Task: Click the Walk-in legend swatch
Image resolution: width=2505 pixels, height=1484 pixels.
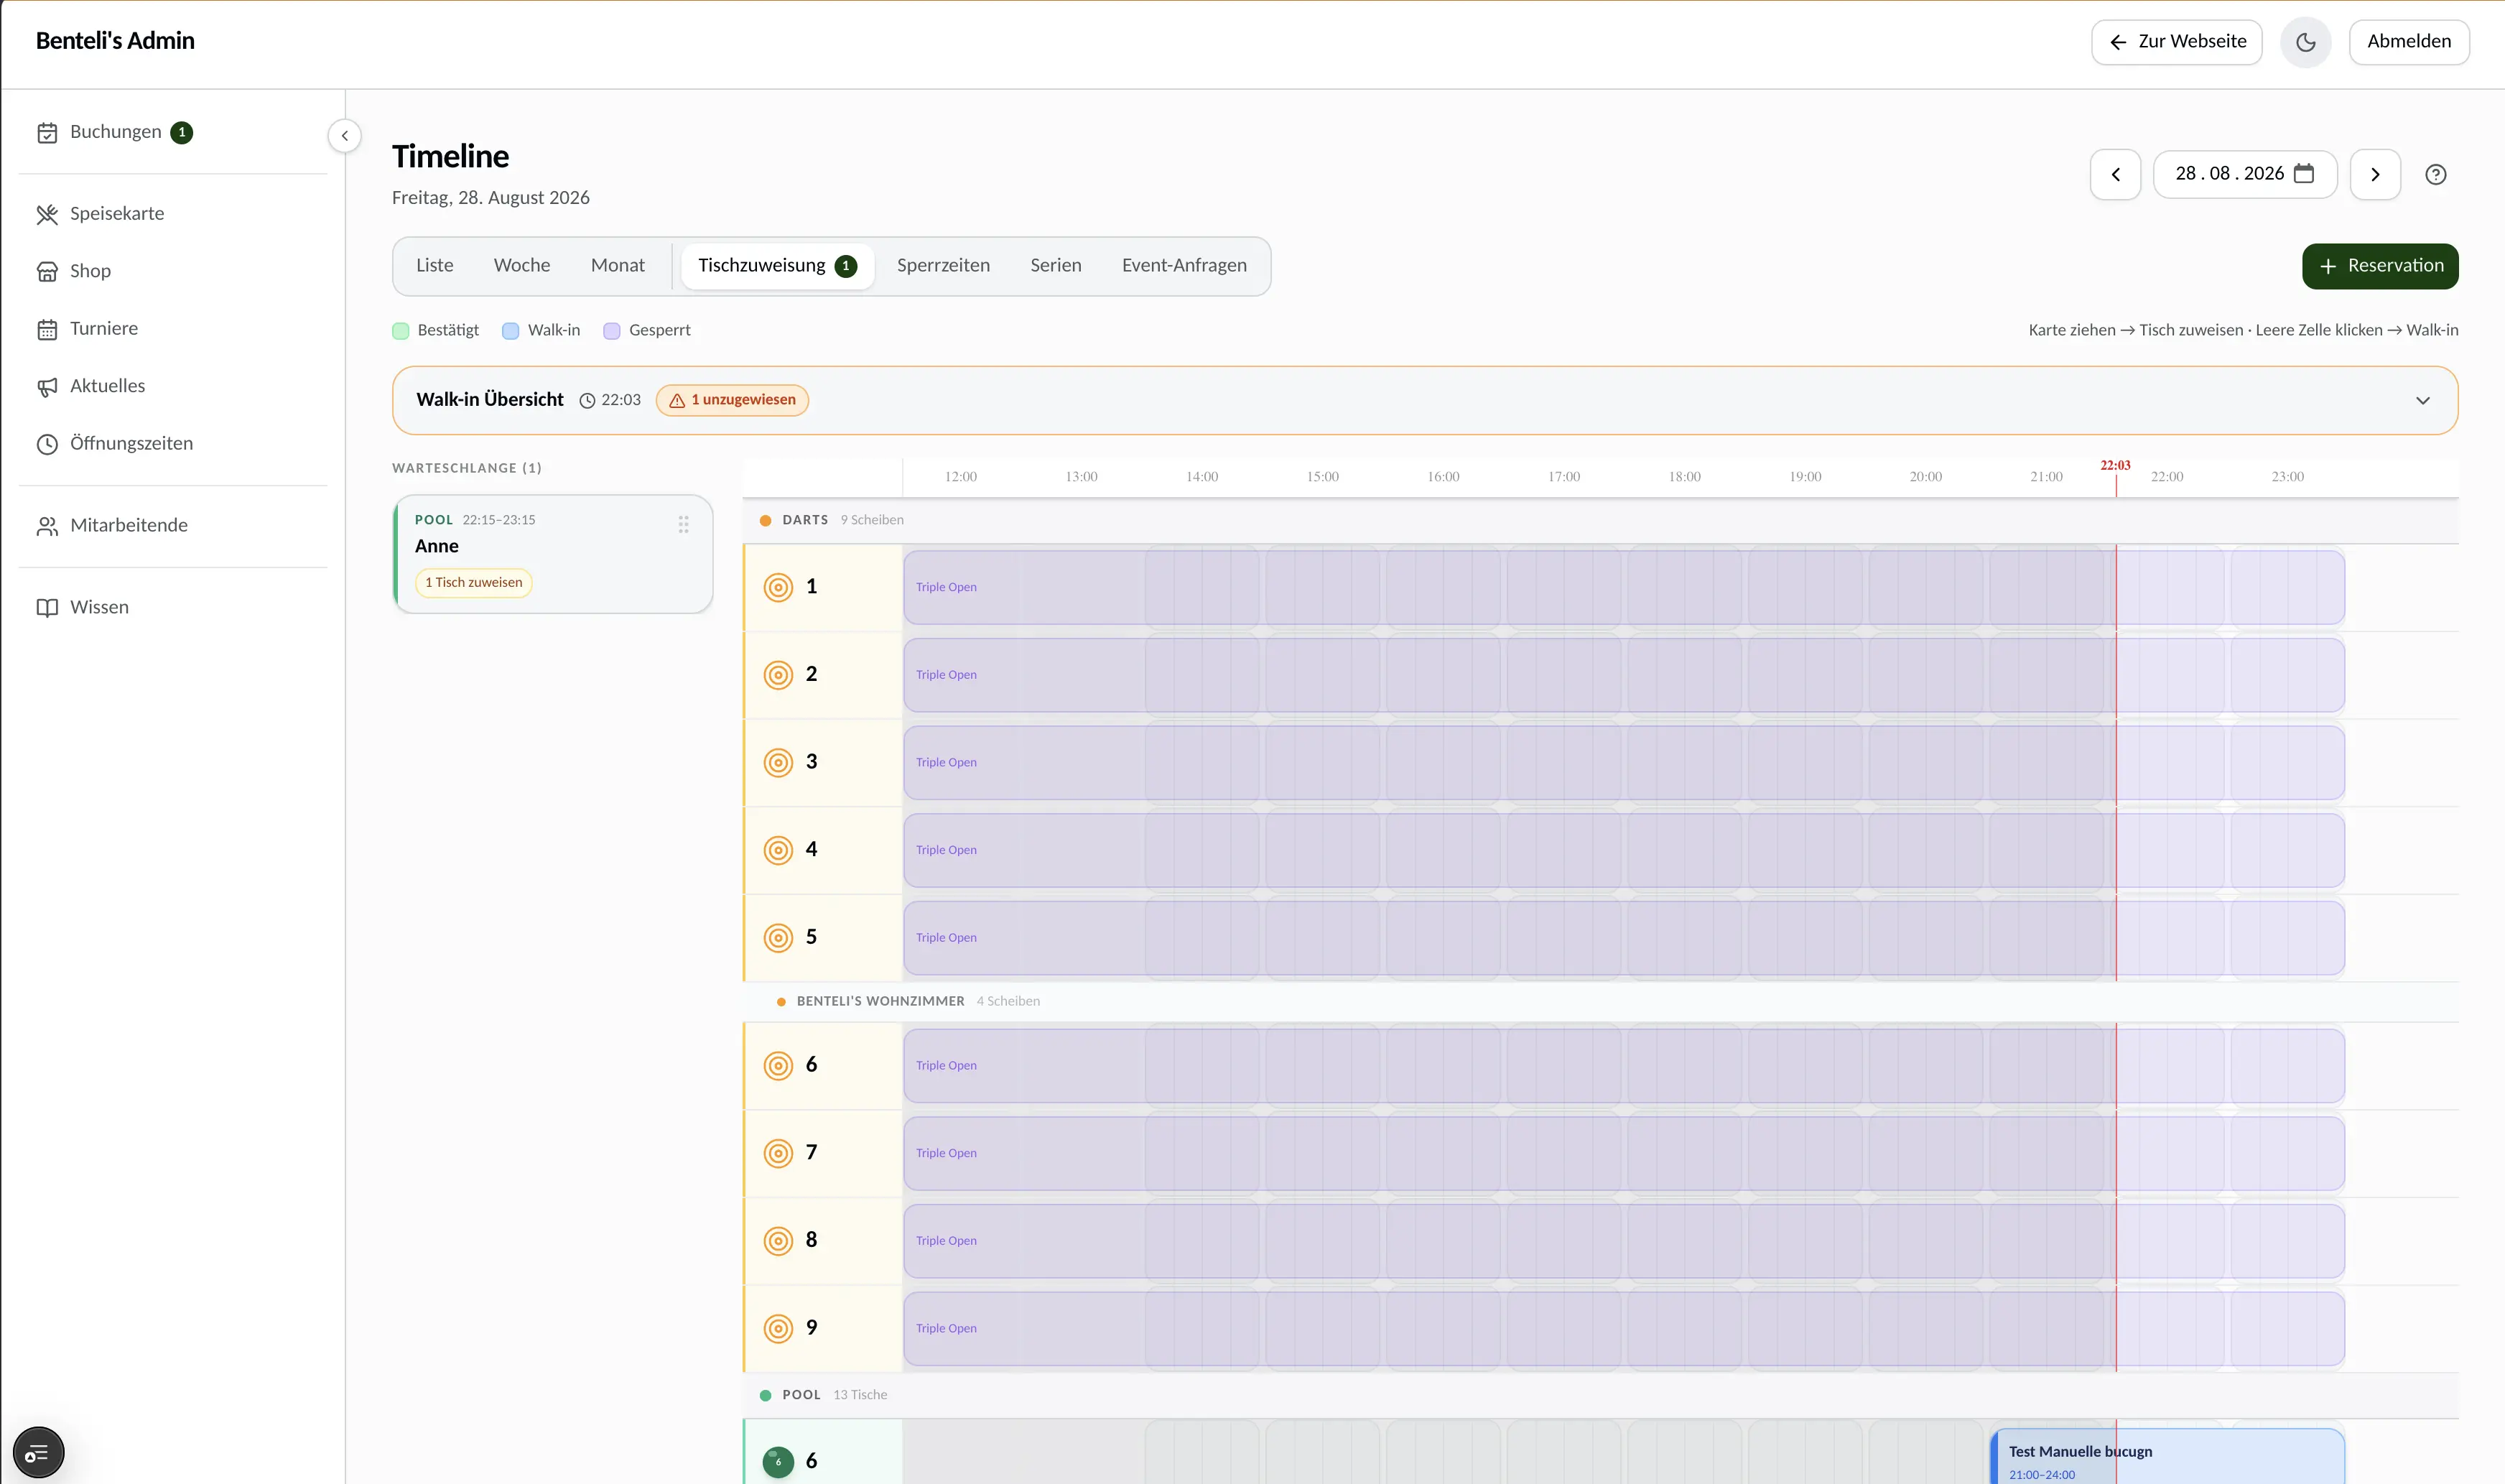Action: click(x=511, y=331)
